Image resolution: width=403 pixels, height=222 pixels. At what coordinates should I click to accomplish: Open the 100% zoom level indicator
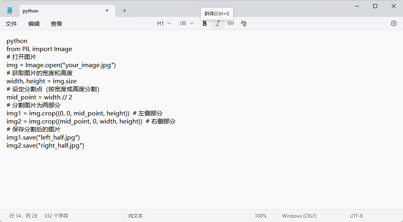pyautogui.click(x=261, y=216)
